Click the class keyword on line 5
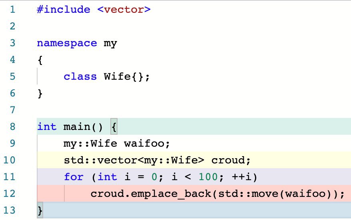Image resolution: width=351 pixels, height=220 pixels. coord(80,77)
